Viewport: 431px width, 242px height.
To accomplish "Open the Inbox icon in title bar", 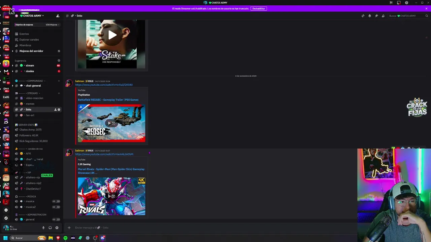I will (x=399, y=3).
